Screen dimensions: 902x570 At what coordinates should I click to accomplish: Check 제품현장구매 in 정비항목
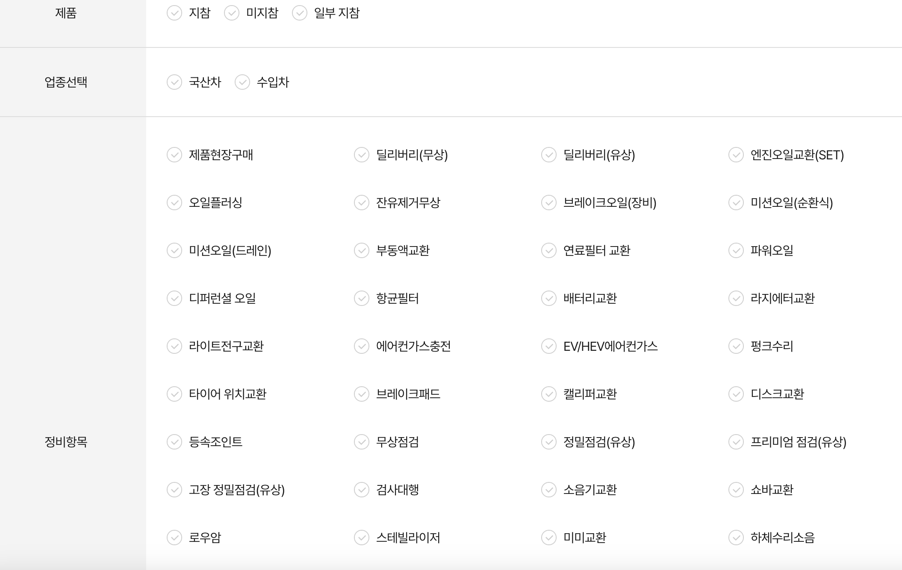[174, 156]
